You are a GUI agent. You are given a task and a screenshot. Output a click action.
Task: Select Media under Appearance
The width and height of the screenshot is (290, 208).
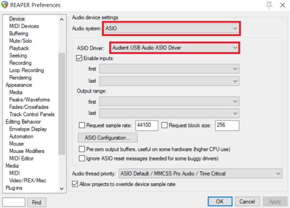point(16,92)
